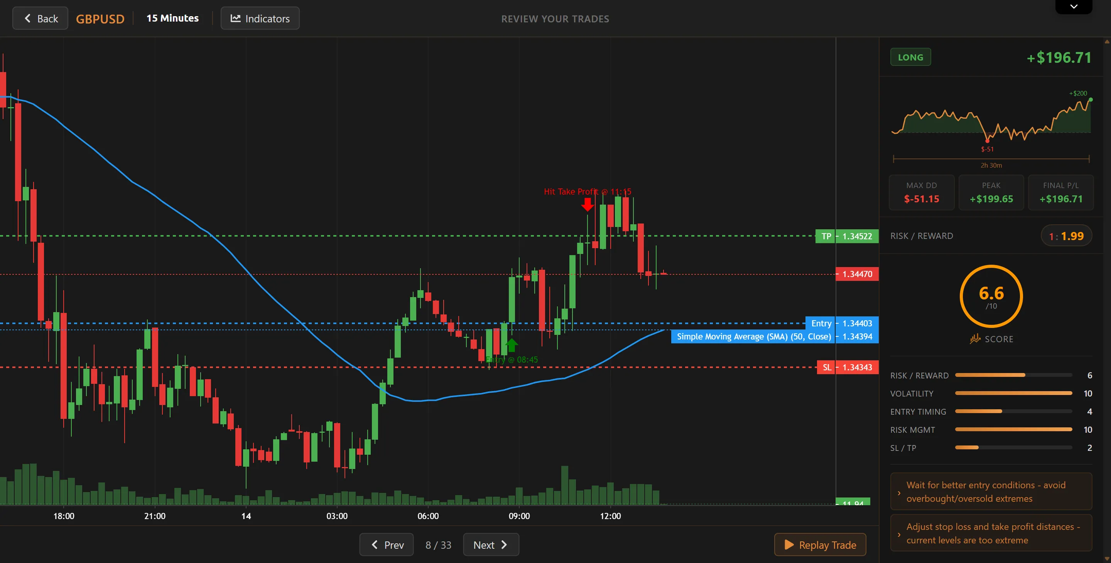This screenshot has width=1111, height=563.
Task: Click the $-51 drawdown point on sparkline
Action: tap(987, 141)
